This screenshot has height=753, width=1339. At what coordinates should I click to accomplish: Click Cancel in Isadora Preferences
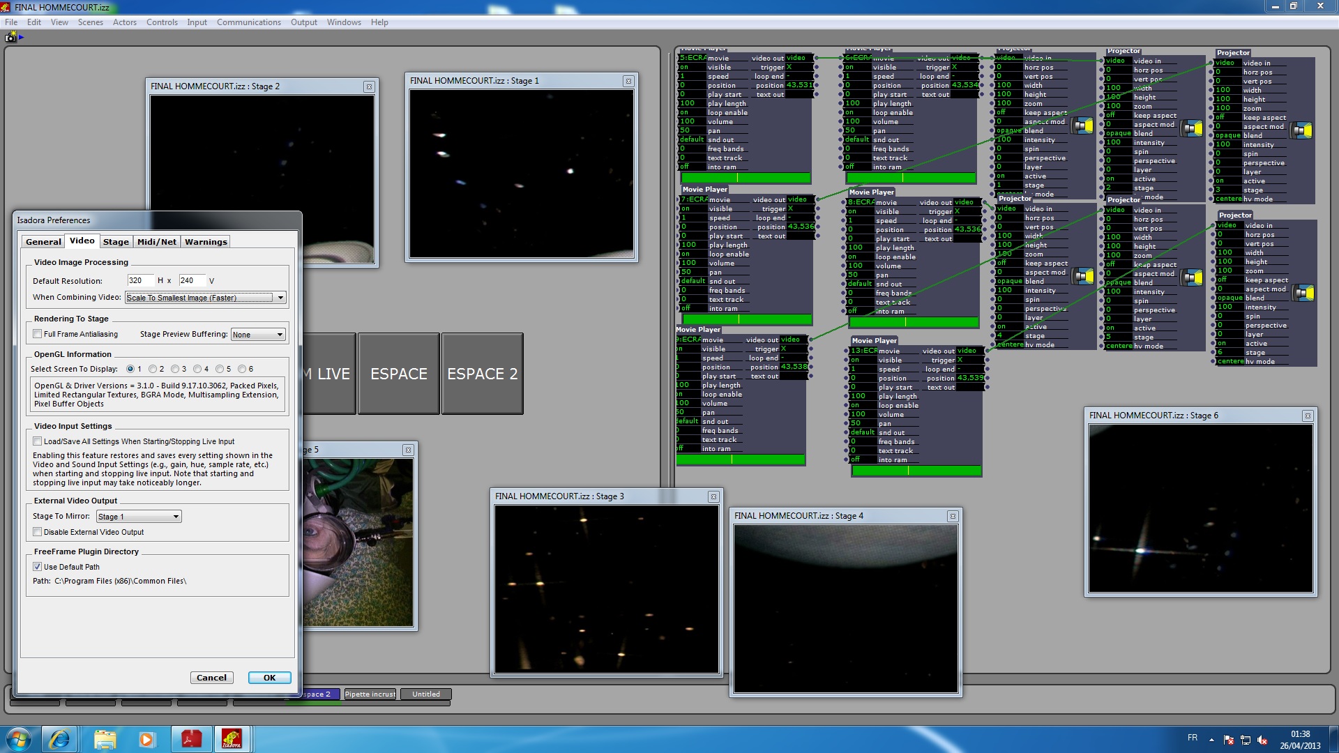click(211, 678)
